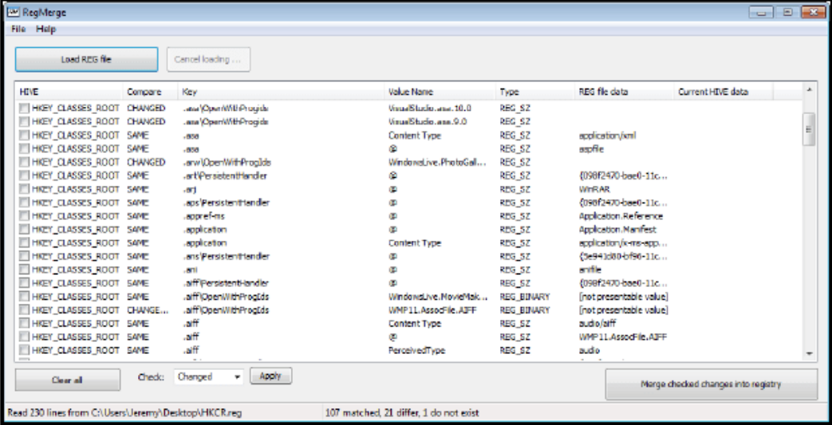This screenshot has width=832, height=425.
Task: Click the RegMerge app icon in title bar
Action: [x=14, y=12]
